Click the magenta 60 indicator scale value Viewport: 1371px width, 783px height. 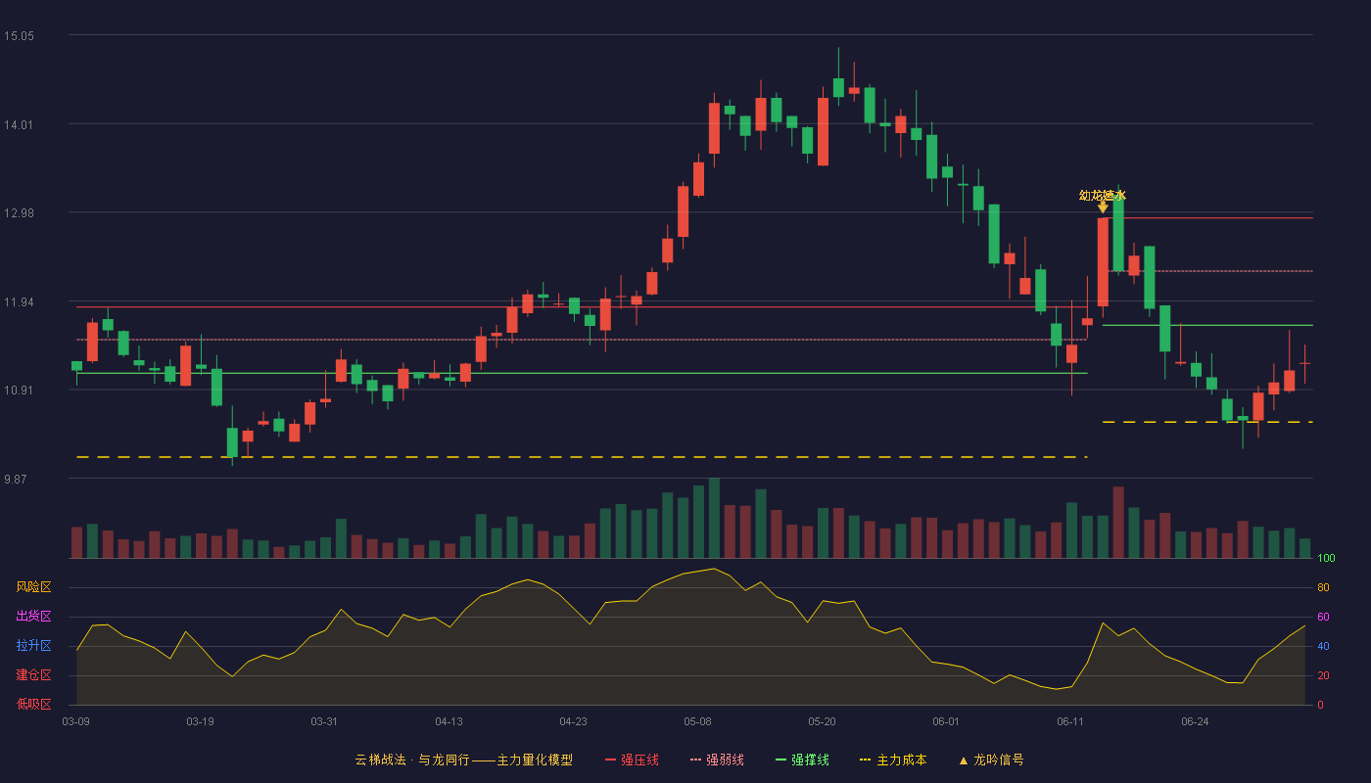point(1323,617)
